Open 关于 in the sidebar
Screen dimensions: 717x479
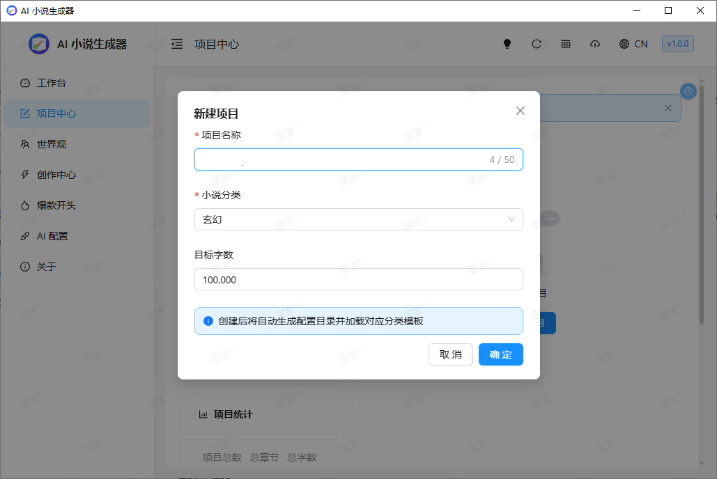(x=77, y=267)
